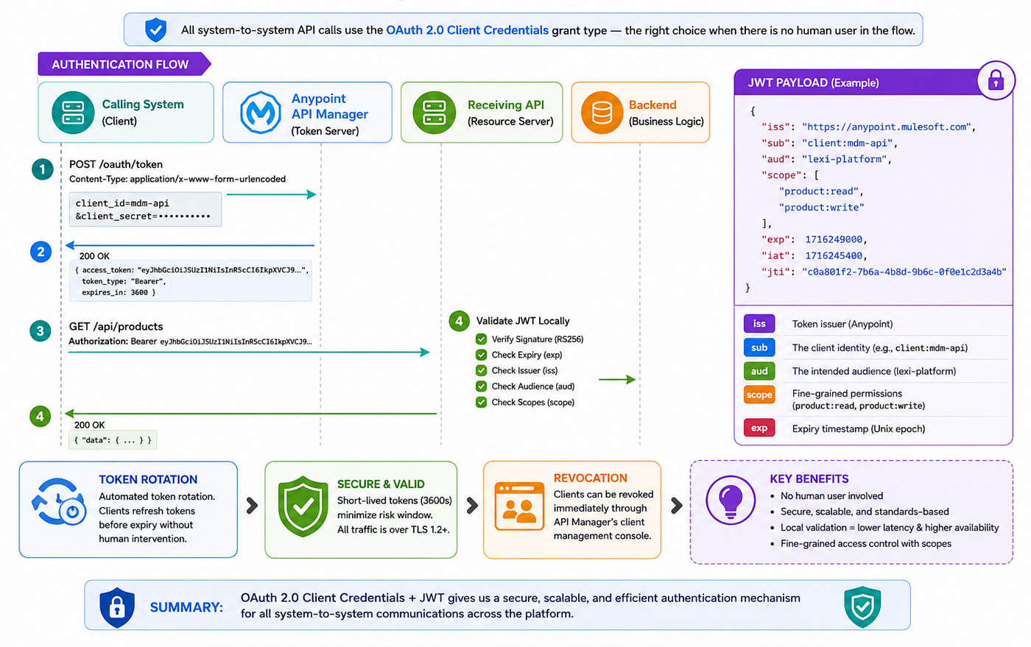Click the "exp": 1716249000 line
The image size is (1031, 647).
click(814, 239)
